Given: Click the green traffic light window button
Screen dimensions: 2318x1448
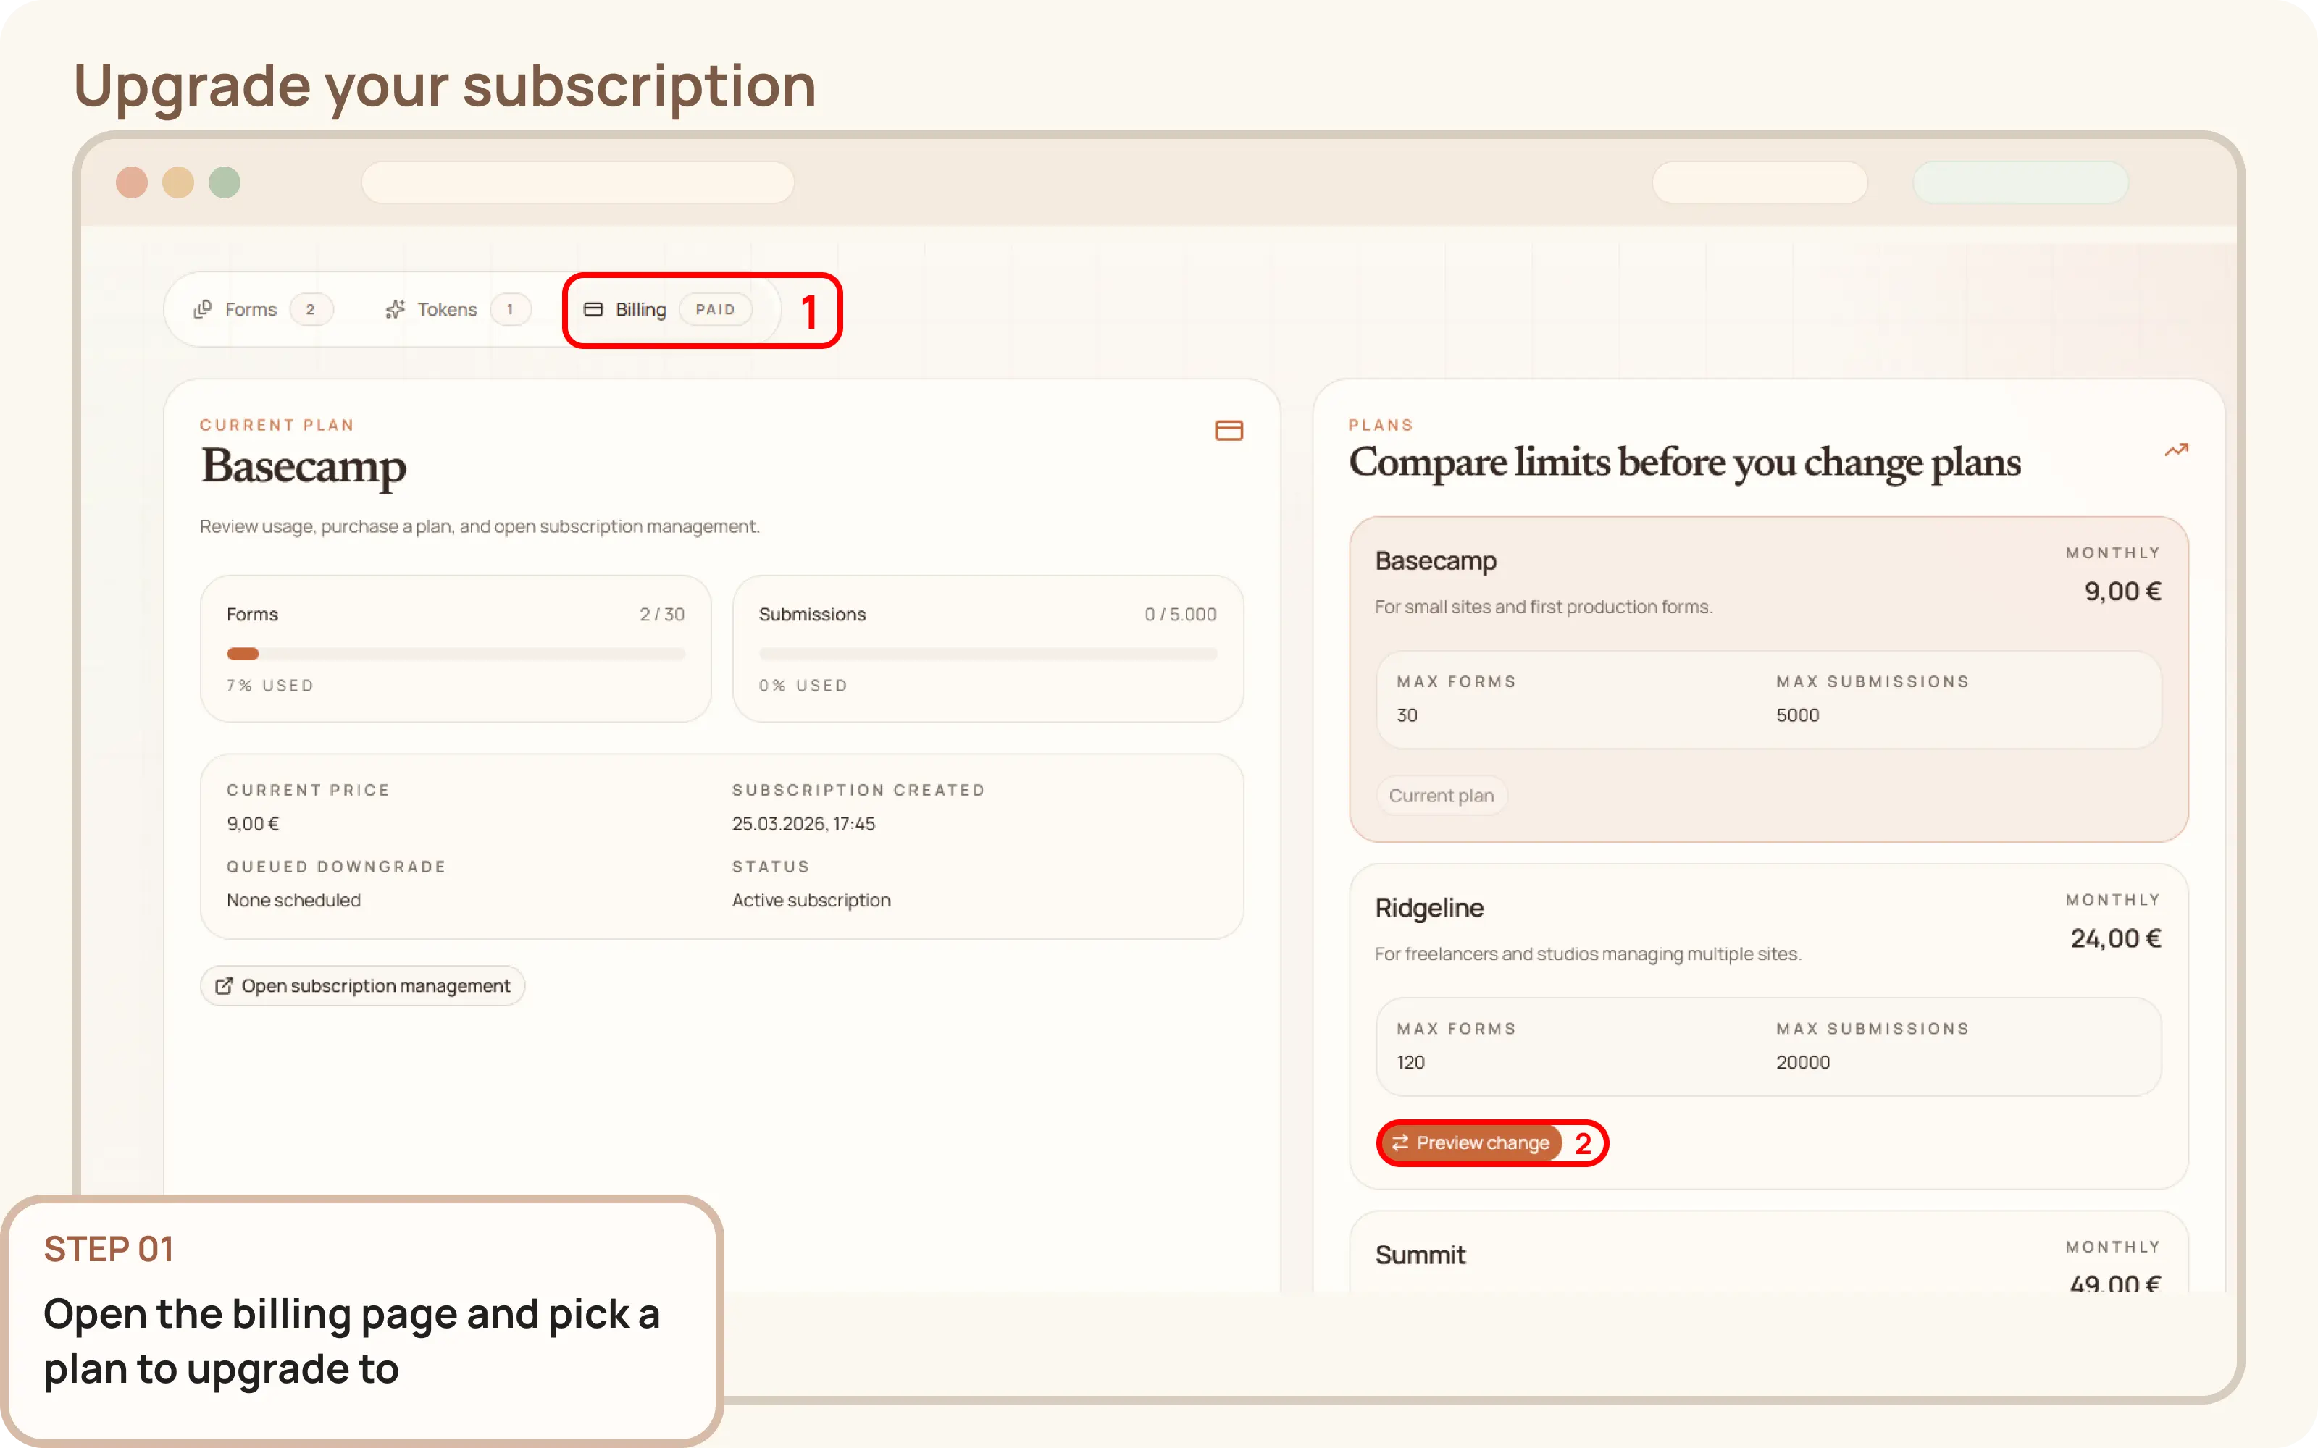Looking at the screenshot, I should tap(224, 182).
